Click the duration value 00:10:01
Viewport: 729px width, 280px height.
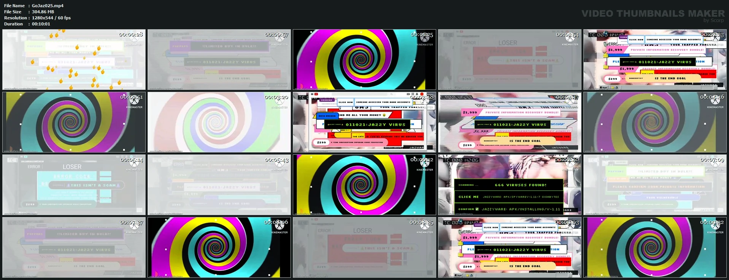(41, 24)
